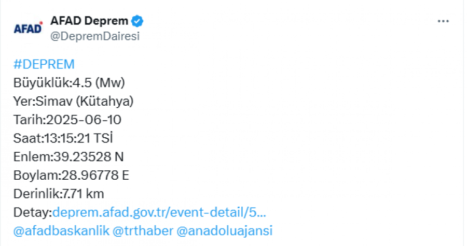467x246 pixels.
Task: Open the @DepremDairesi handle
Action: point(95,36)
